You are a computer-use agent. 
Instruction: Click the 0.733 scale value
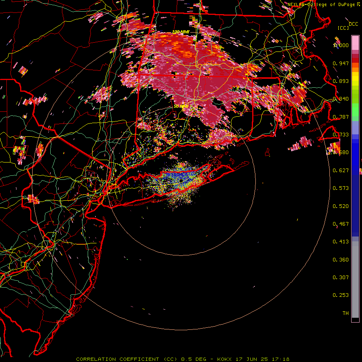(x=341, y=135)
